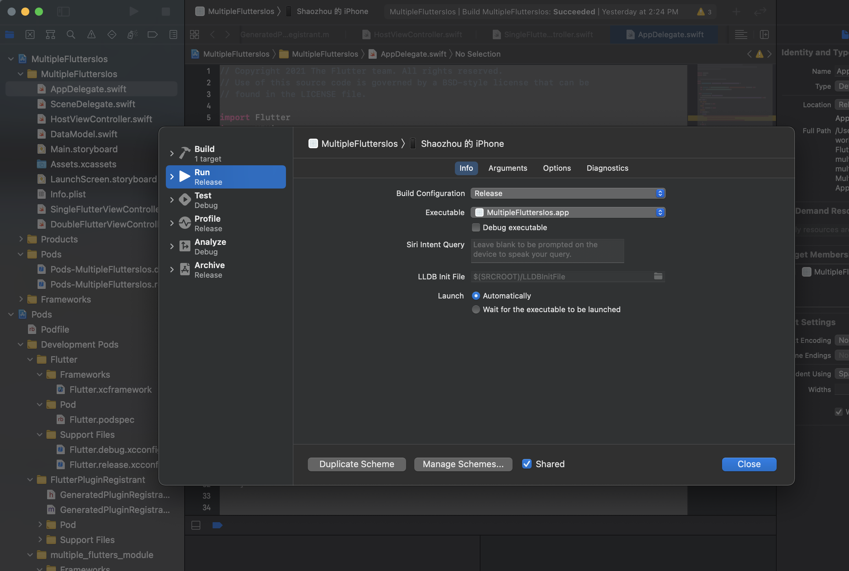This screenshot has width=849, height=571.
Task: Switch to the Diagnostics tab
Action: [607, 168]
